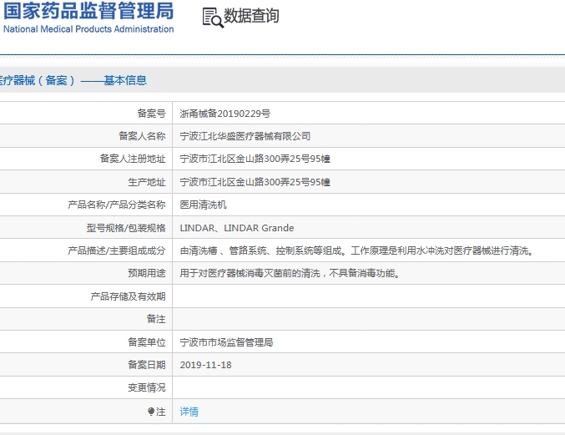Click model value LINDAR、LINDAR Grande

[237, 228]
